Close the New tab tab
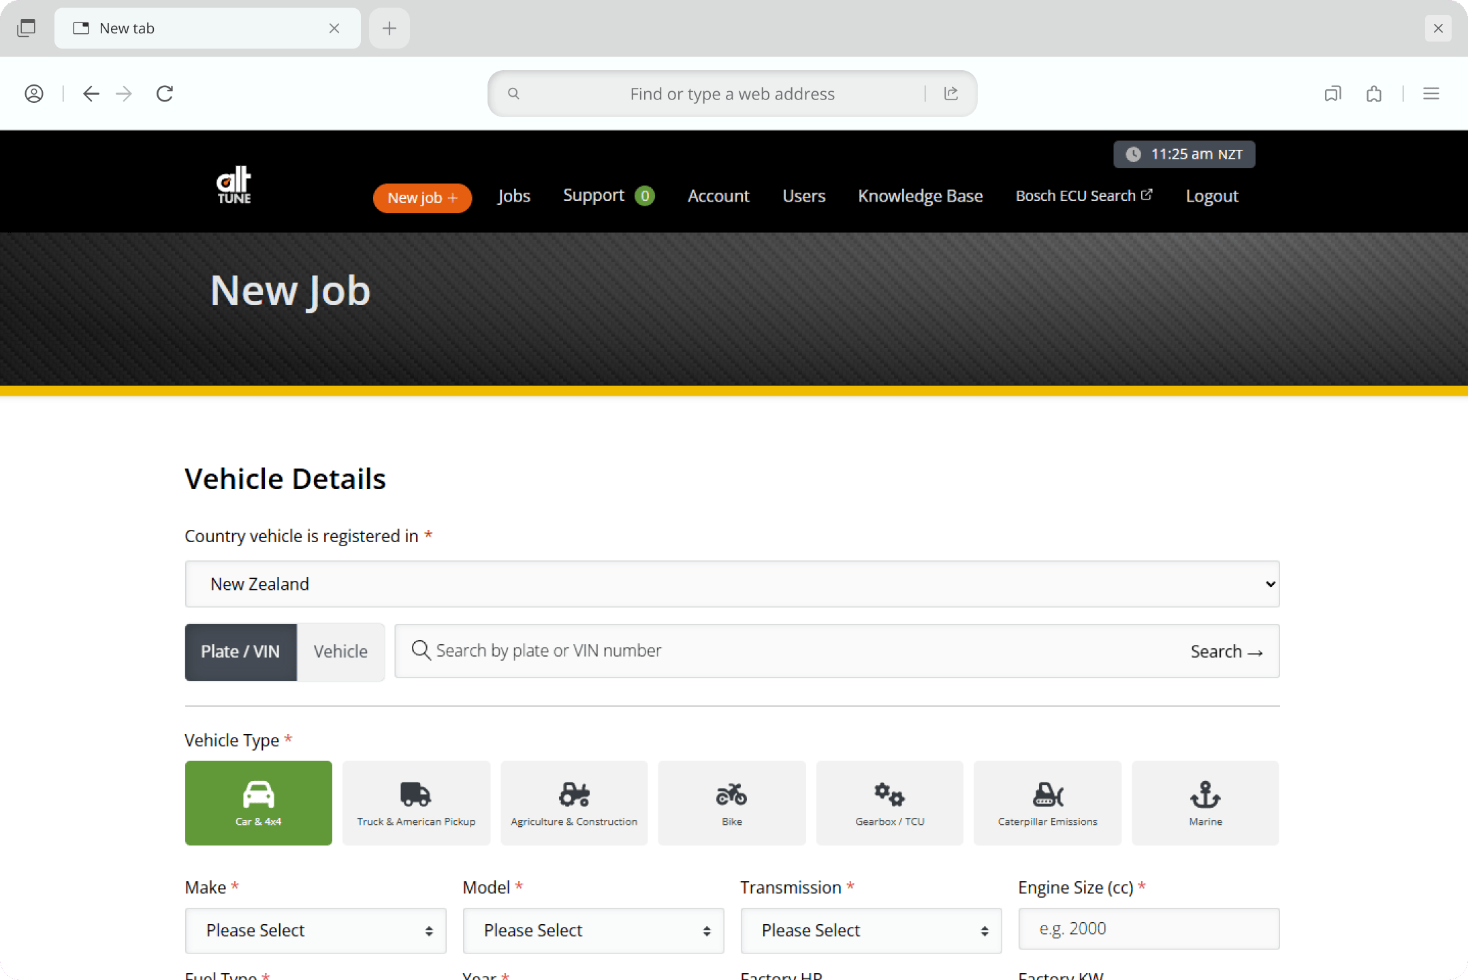 (334, 28)
